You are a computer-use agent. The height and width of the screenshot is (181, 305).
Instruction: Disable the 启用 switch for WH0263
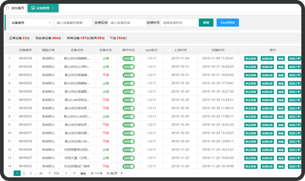(x=129, y=75)
